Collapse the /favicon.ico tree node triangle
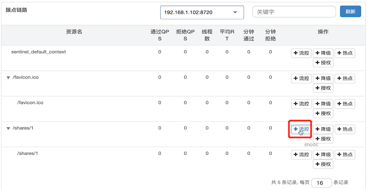This screenshot has height=189, width=368. click(8, 78)
